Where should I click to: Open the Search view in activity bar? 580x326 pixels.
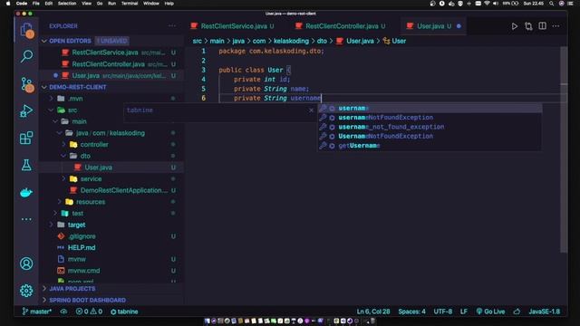click(26, 56)
